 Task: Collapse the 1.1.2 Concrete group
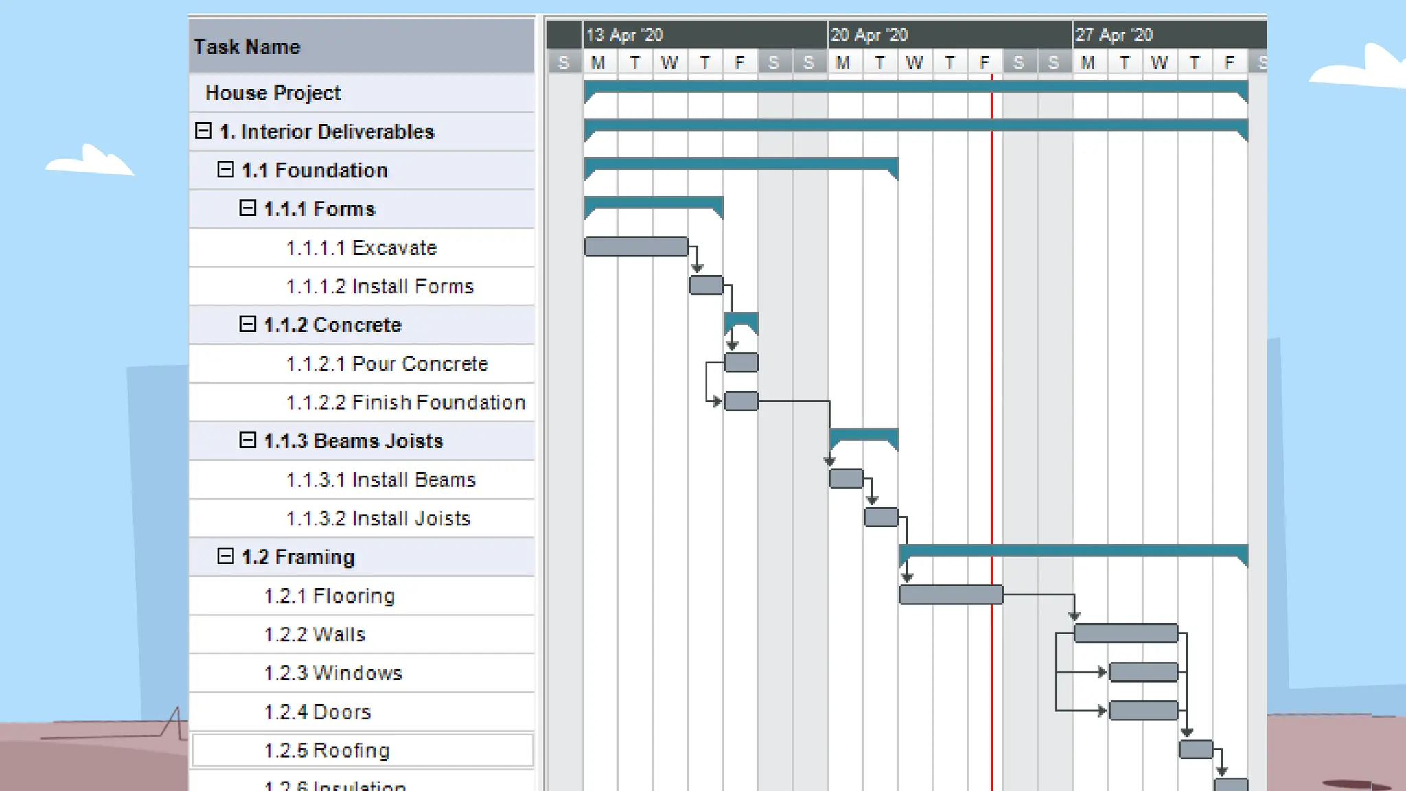click(247, 324)
